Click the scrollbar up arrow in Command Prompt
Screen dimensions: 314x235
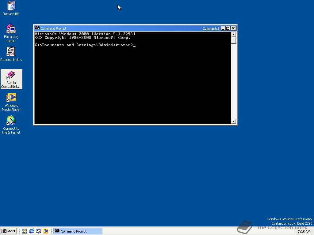(x=233, y=34)
